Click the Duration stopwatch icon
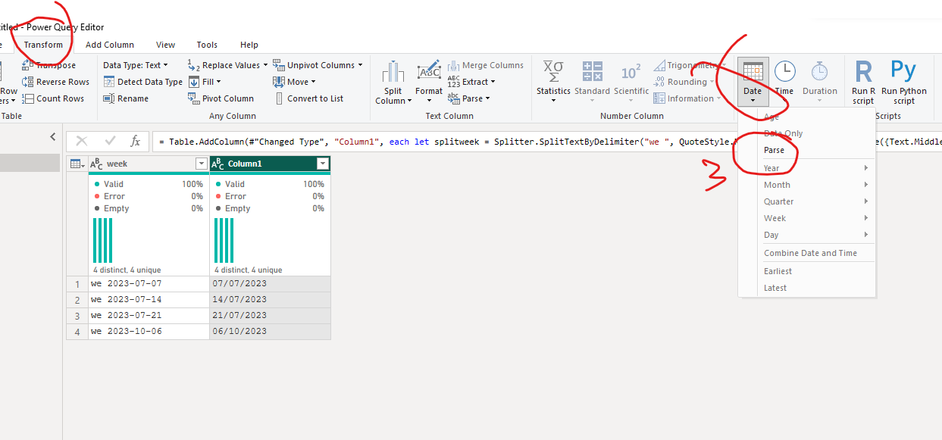Screen dimensions: 942x440 819,72
